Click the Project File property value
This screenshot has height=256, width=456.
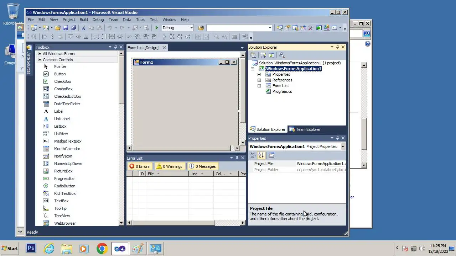321,164
